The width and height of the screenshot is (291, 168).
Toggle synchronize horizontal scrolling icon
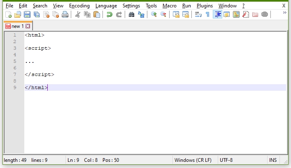[x=185, y=14]
